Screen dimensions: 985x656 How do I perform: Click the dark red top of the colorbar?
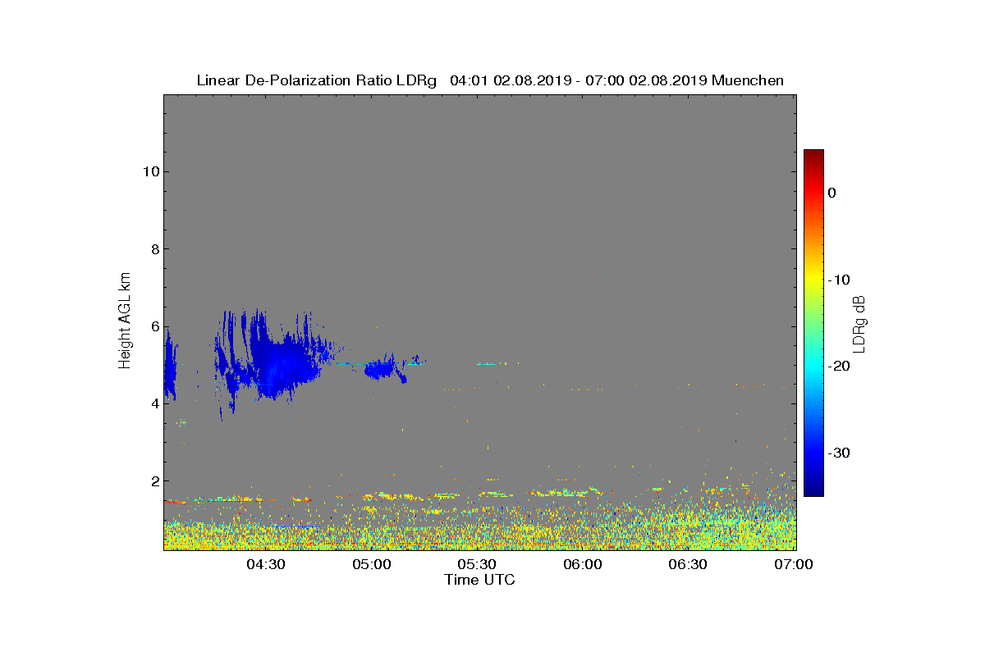point(813,154)
